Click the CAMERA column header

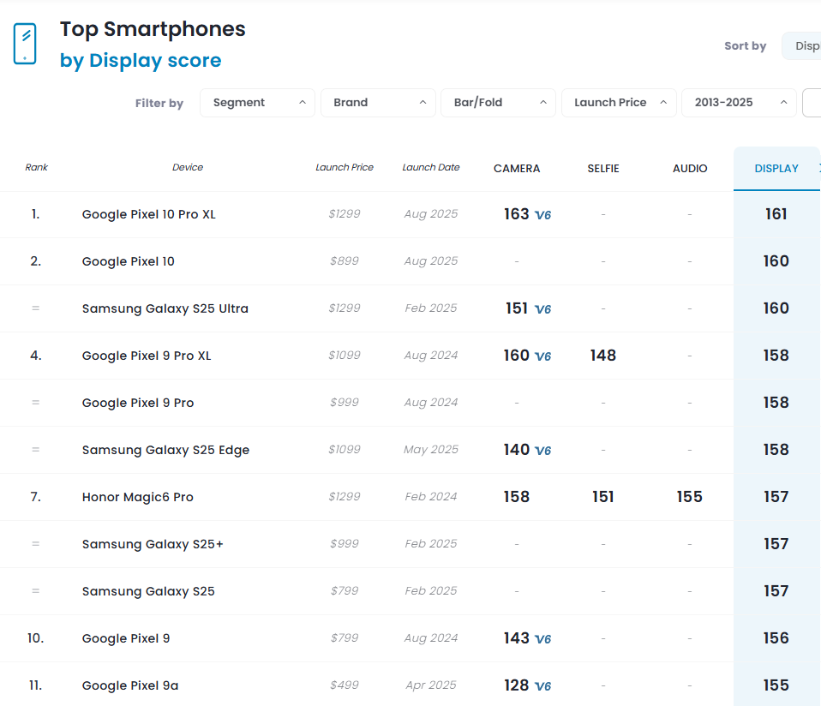(517, 169)
